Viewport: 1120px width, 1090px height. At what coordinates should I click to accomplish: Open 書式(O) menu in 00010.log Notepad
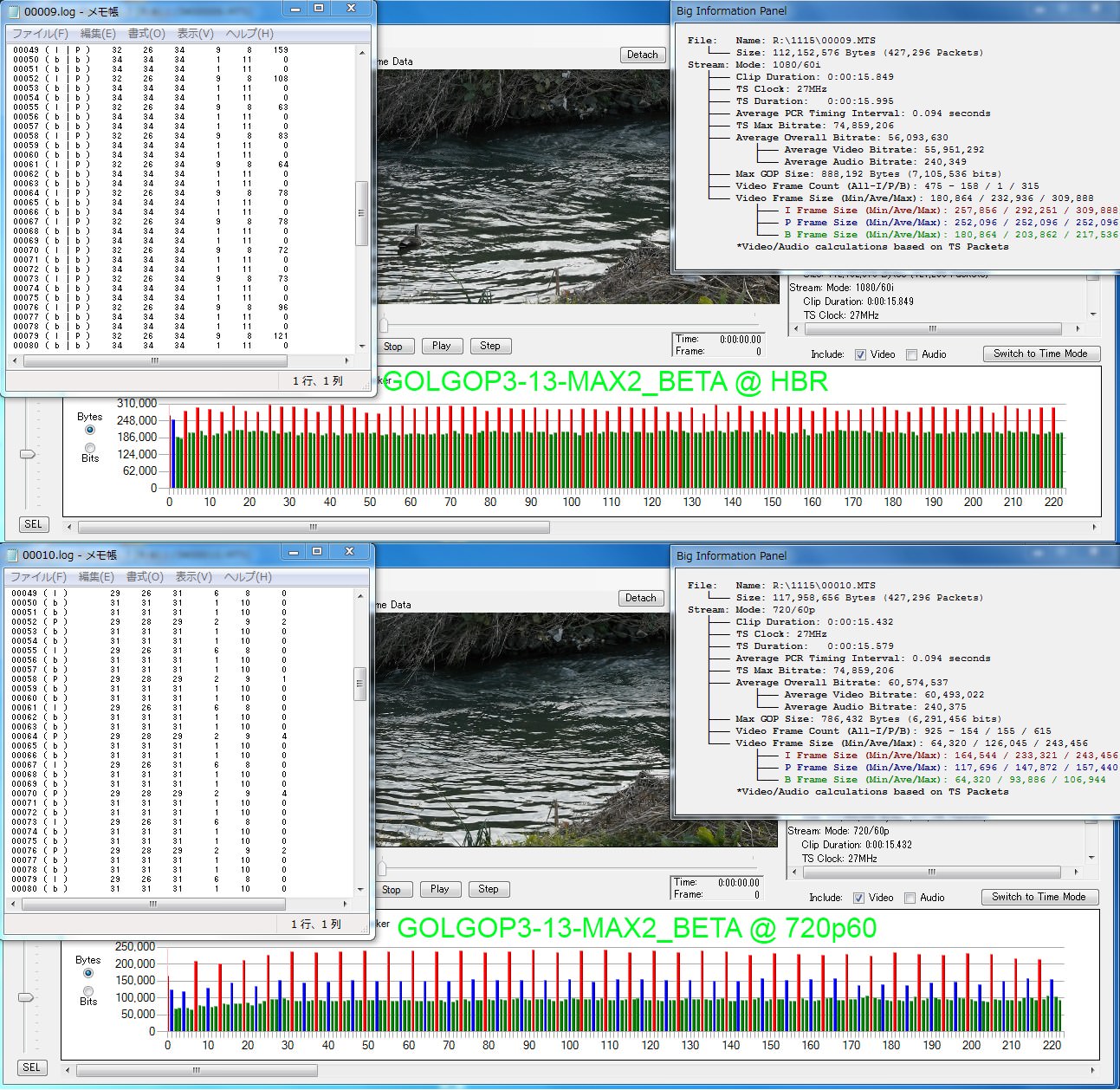point(145,577)
